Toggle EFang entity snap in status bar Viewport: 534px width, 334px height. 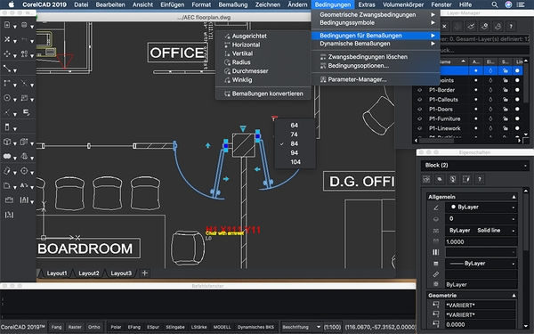coord(134,327)
